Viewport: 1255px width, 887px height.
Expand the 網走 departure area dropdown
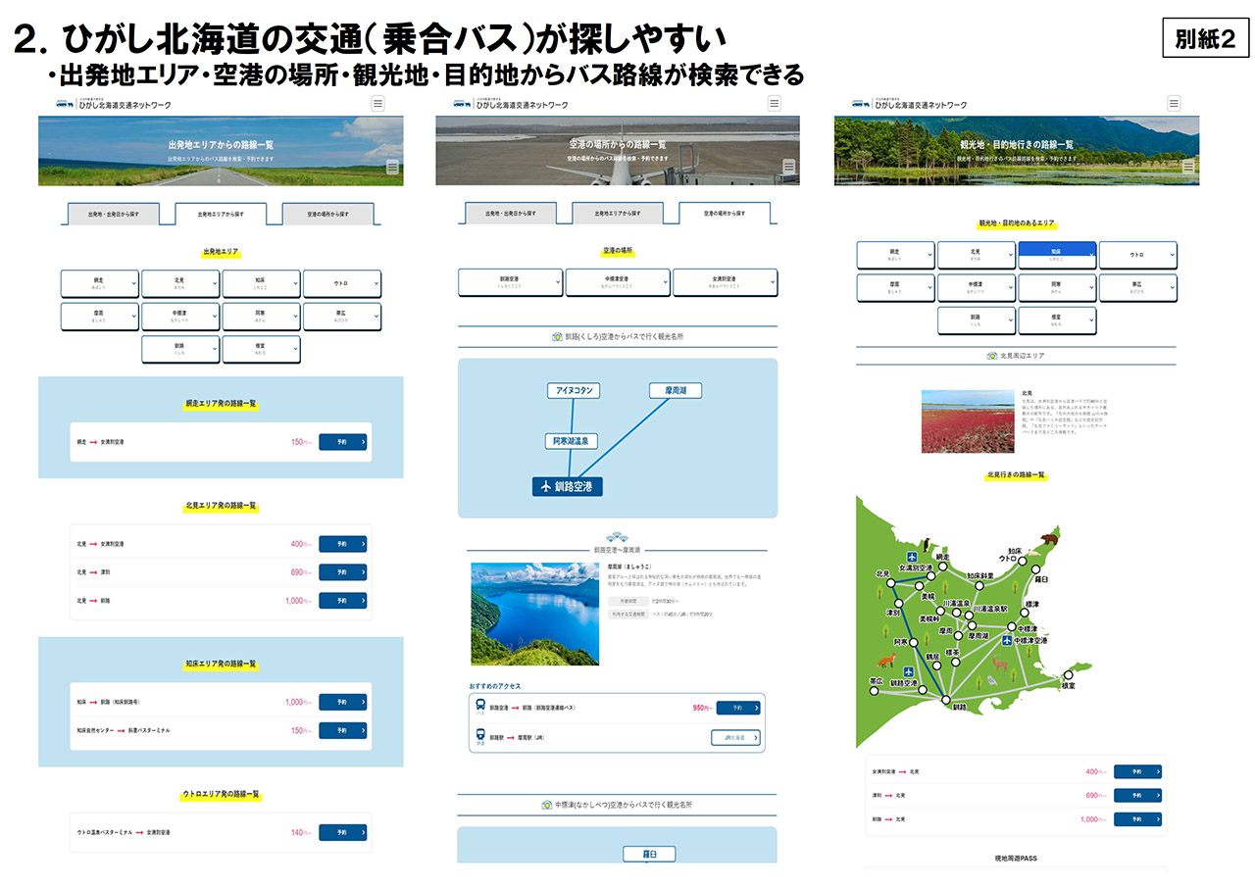click(101, 283)
